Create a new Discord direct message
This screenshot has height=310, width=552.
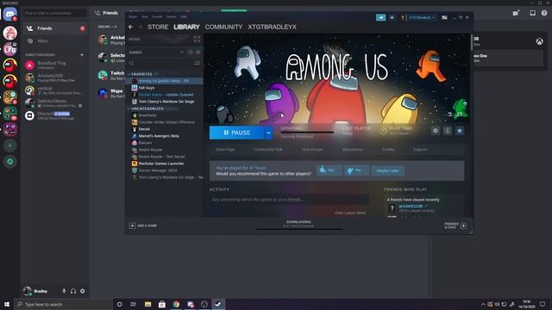[82, 55]
